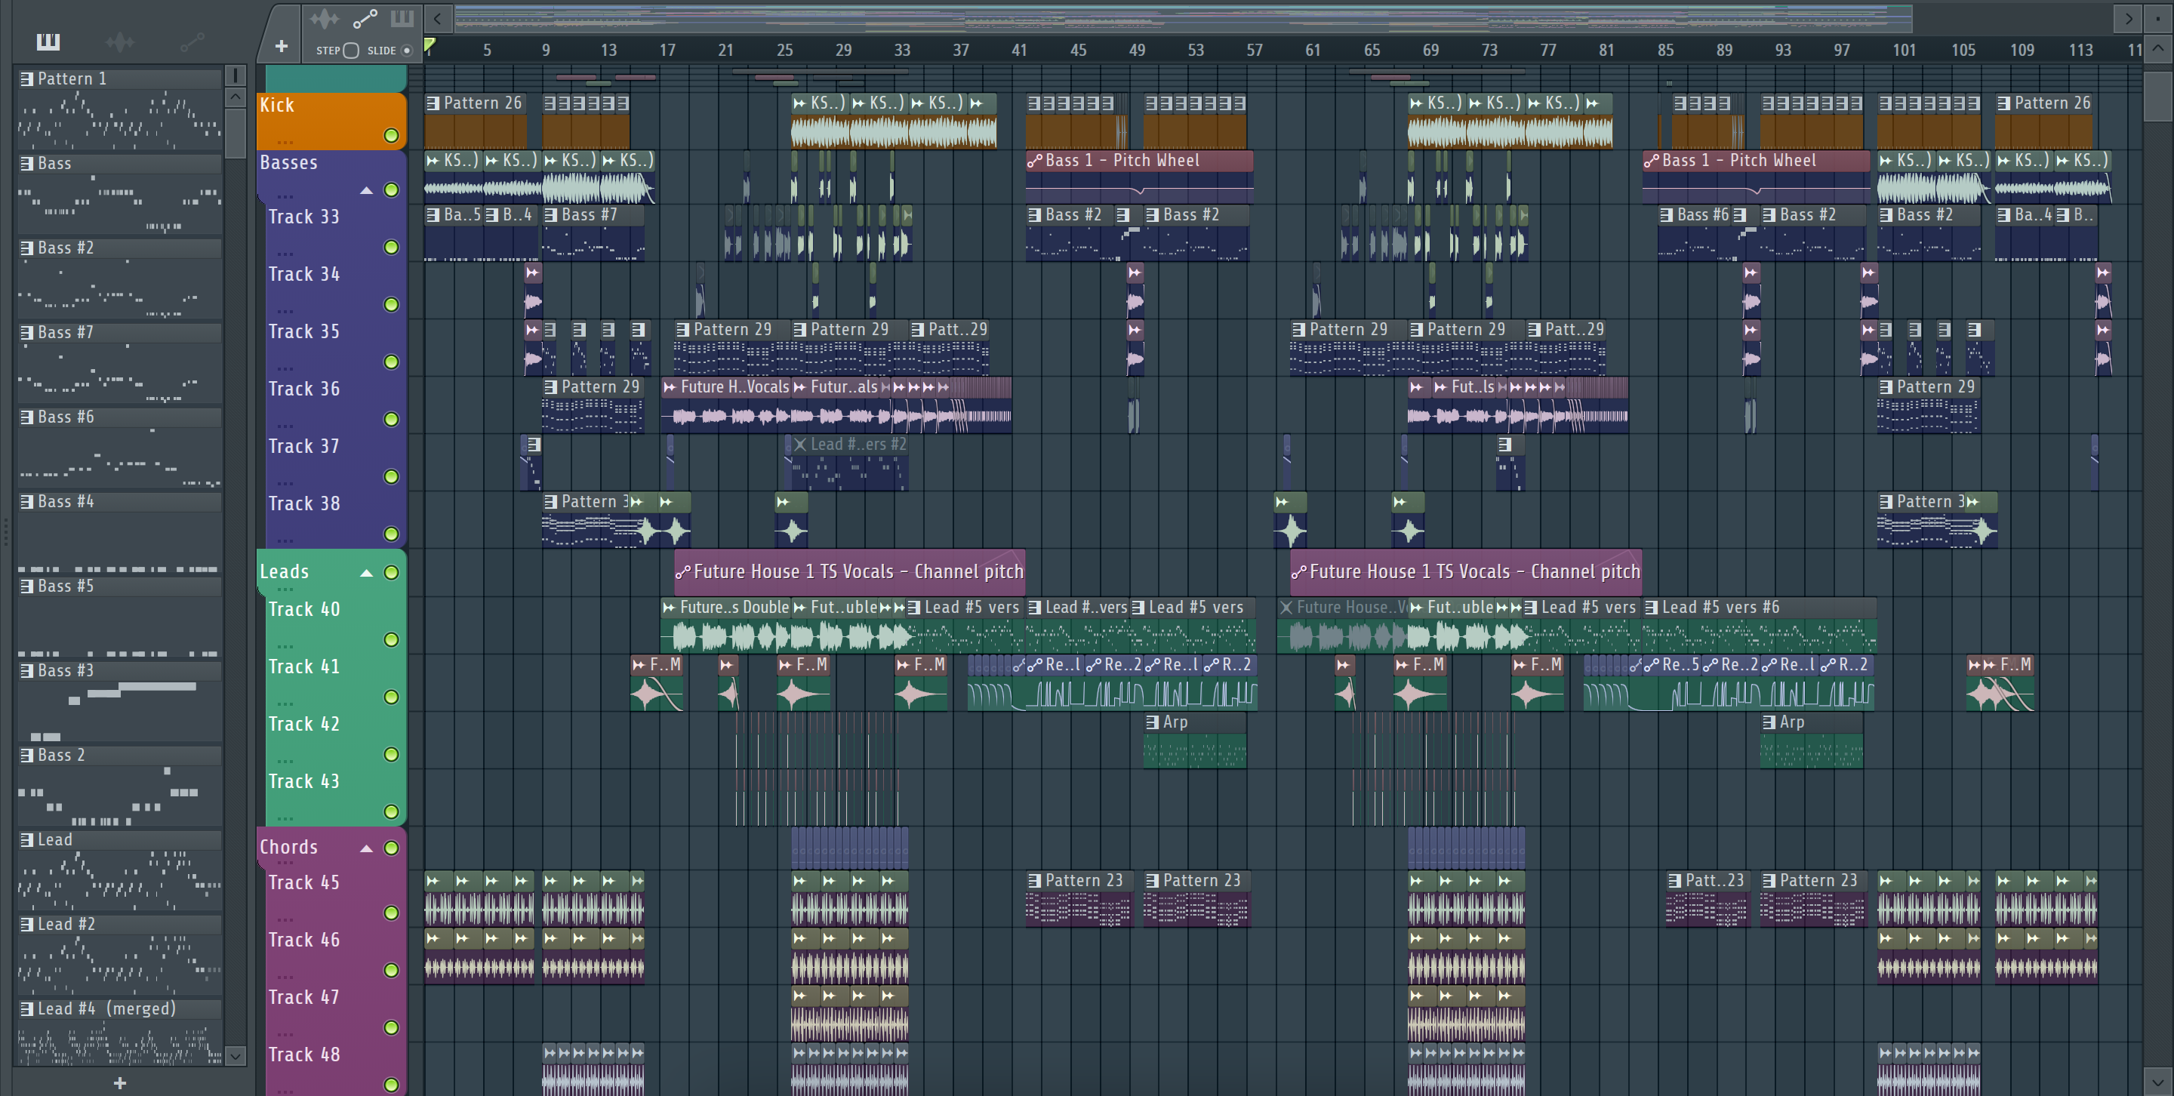The height and width of the screenshot is (1096, 2174).
Task: Open Track 45 options via its dots
Action: click(285, 919)
